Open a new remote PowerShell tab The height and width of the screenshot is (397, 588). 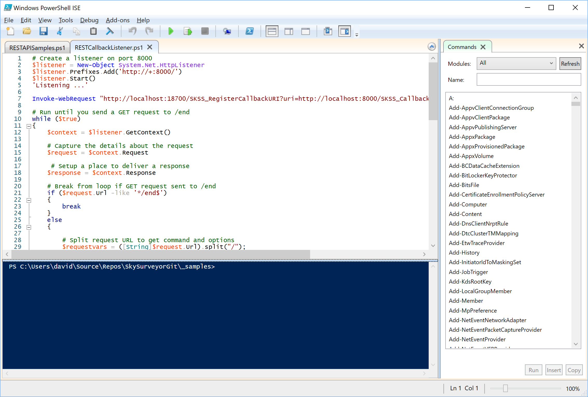tap(227, 31)
